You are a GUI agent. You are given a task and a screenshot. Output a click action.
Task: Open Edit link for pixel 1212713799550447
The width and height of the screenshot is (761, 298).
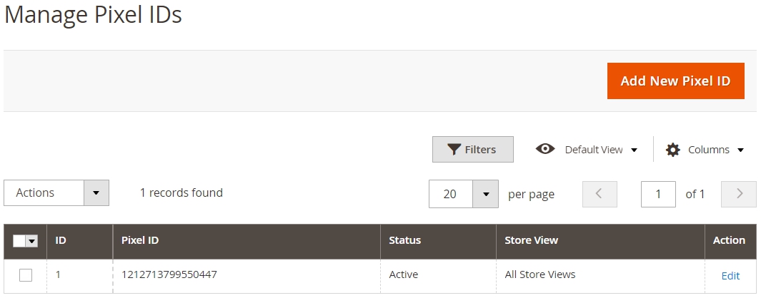730,276
